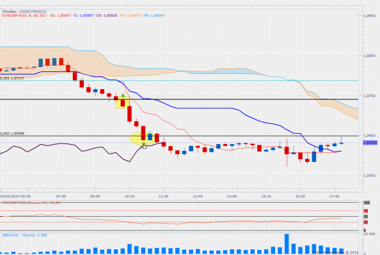Click the GBP/AUD - Volume label
Image resolution: width=380 pixels, height=255 pixels.
pos(25,235)
